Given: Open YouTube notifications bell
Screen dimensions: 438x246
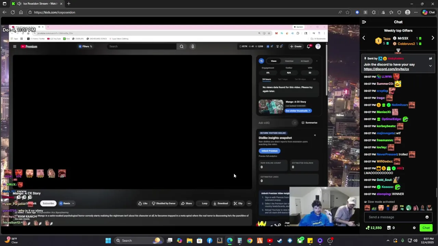Looking at the screenshot, I should pos(309,46).
